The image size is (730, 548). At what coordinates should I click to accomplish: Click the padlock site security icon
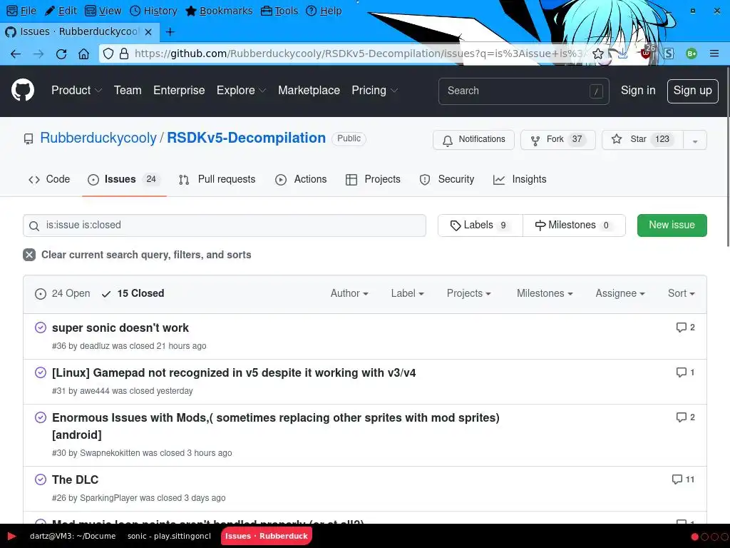tap(124, 54)
